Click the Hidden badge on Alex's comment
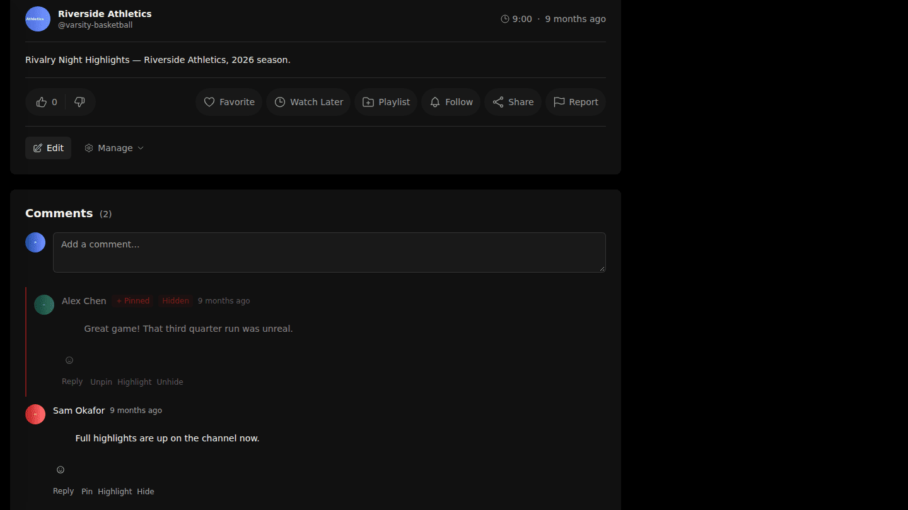Viewport: 908px width, 510px height. tap(175, 301)
